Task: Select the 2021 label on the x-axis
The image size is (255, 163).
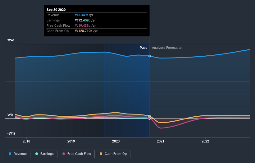Action: click(161, 141)
